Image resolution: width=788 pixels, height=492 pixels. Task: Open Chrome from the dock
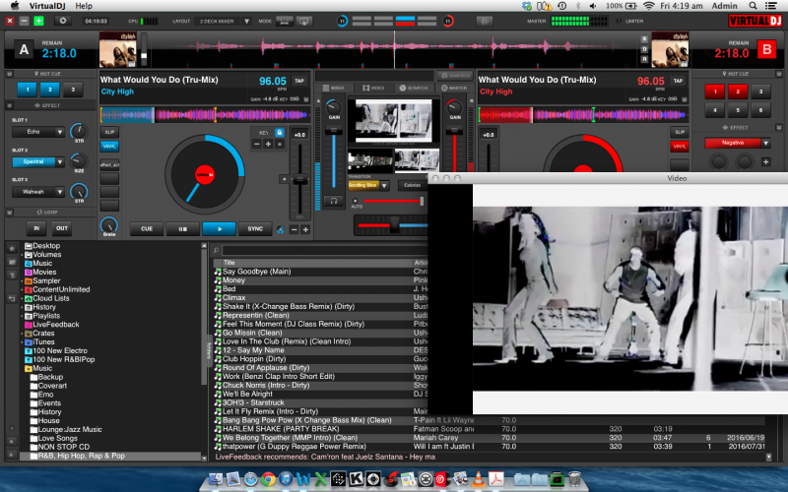coord(268,479)
